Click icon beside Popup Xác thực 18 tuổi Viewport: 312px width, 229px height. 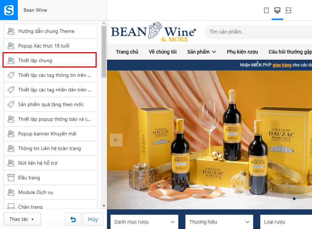click(11, 46)
